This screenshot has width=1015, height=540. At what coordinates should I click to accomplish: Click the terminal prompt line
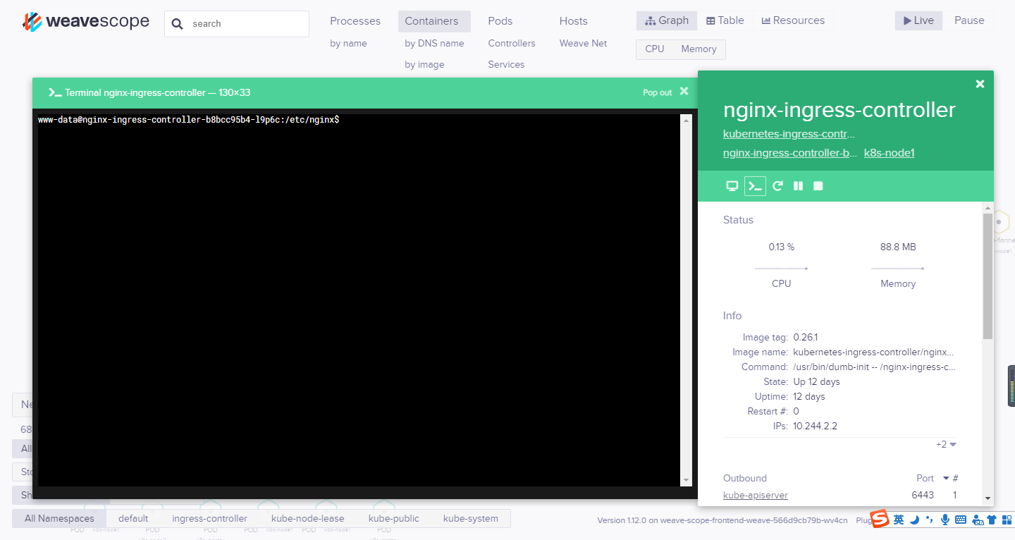189,120
